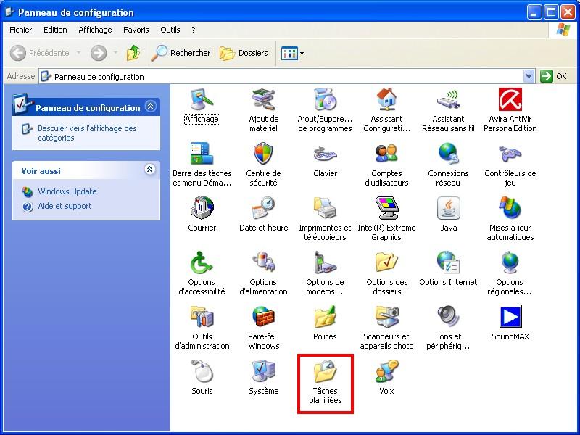Screen dimensions: 580x435
Task: Click the title bar control panel icon
Action: (x=9, y=12)
